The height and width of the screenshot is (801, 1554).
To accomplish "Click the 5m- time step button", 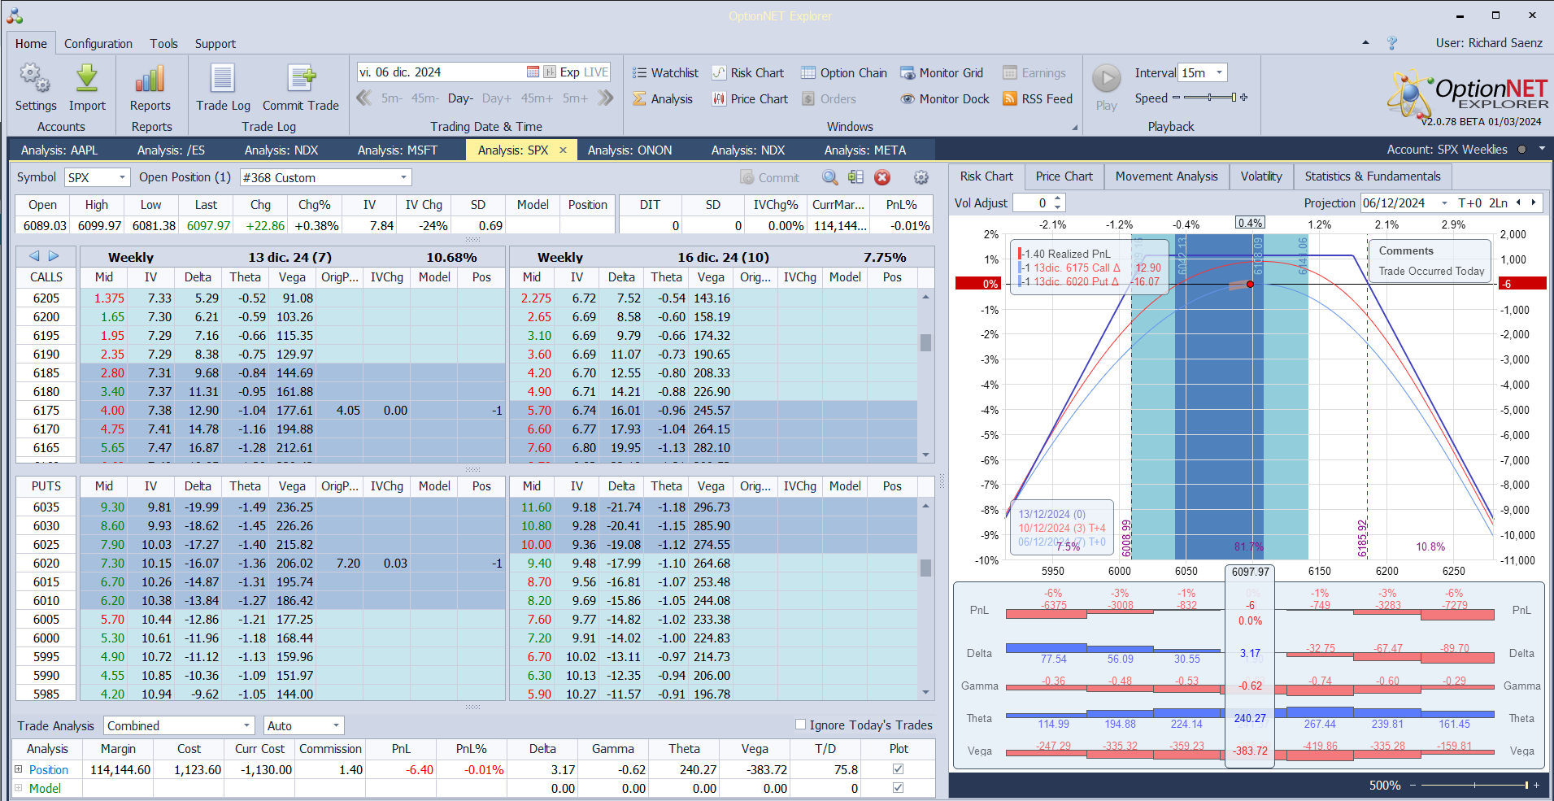I will (391, 98).
